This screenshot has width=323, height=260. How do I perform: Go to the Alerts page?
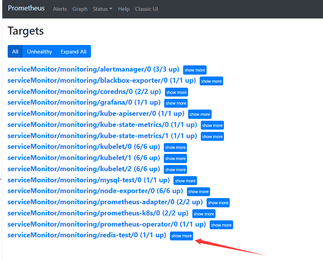click(60, 9)
